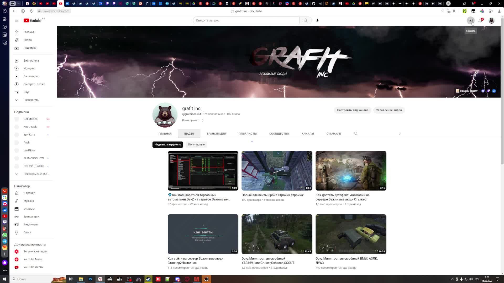This screenshot has width=504, height=283.
Task: Open the artifact anomalies video thumbnail
Action: click(351, 171)
